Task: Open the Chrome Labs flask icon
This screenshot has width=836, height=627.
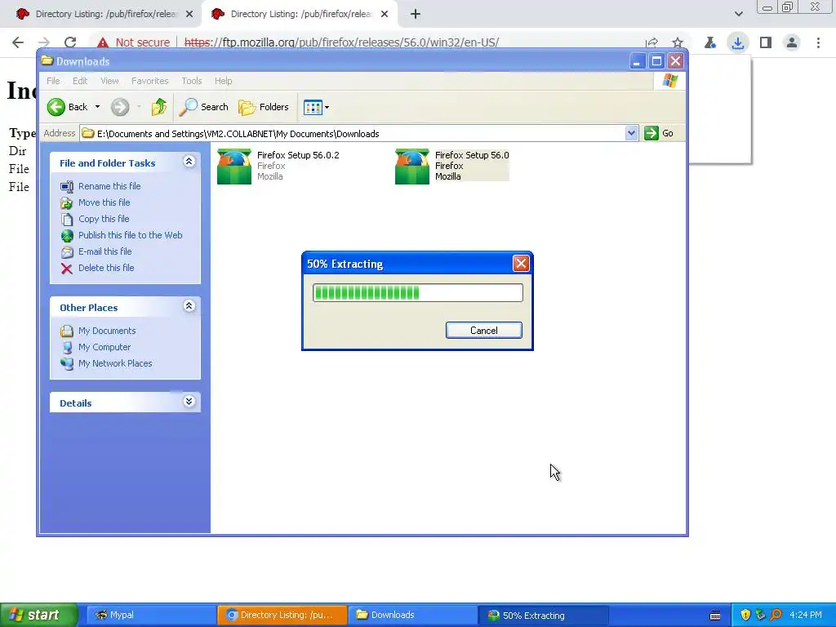Action: (x=709, y=42)
